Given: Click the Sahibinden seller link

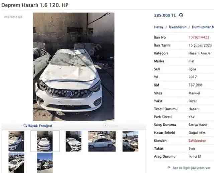Looking at the screenshot, I should pyautogui.click(x=197, y=140).
